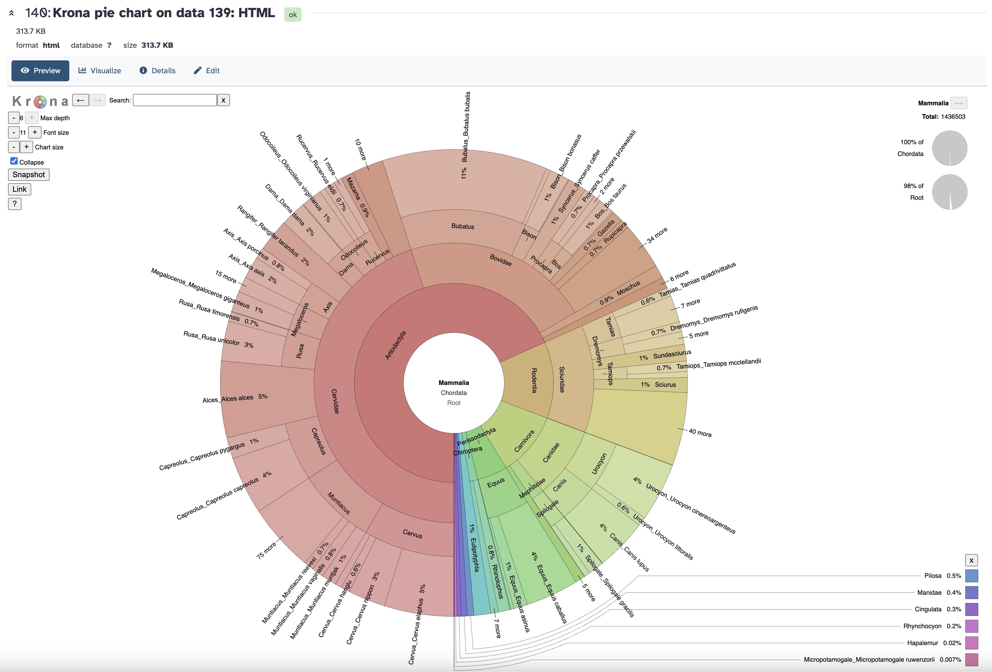Increase Chart size with plus button
This screenshot has height=672, width=992.
[26, 147]
